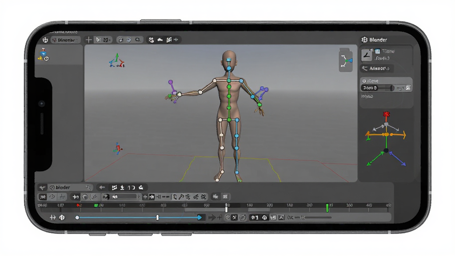Click the plus icon in top toolbar
455x256 pixels.
click(88, 40)
